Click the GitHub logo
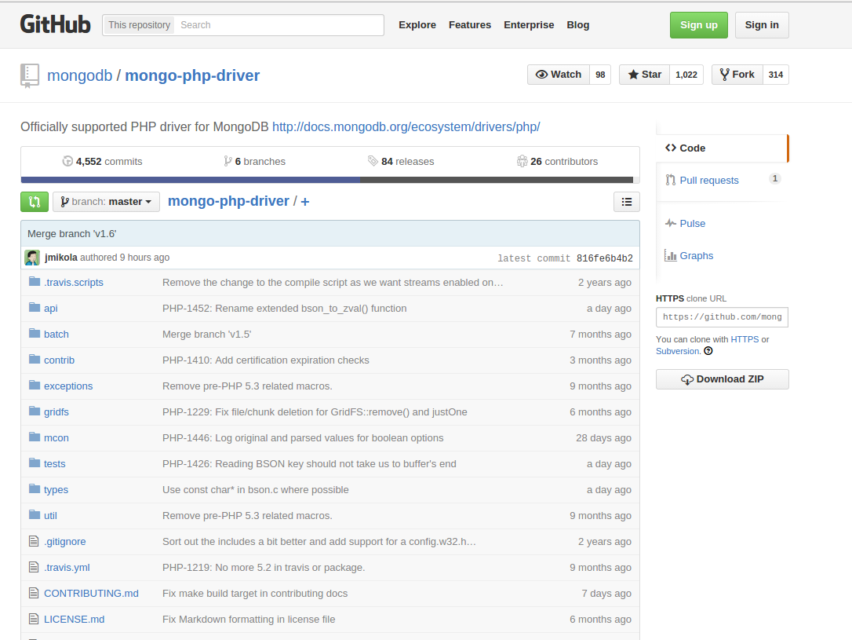852x640 pixels. [x=56, y=24]
